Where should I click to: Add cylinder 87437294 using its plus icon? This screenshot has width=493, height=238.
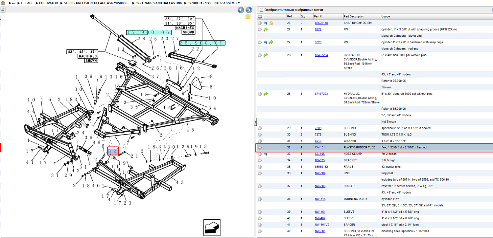[260, 55]
